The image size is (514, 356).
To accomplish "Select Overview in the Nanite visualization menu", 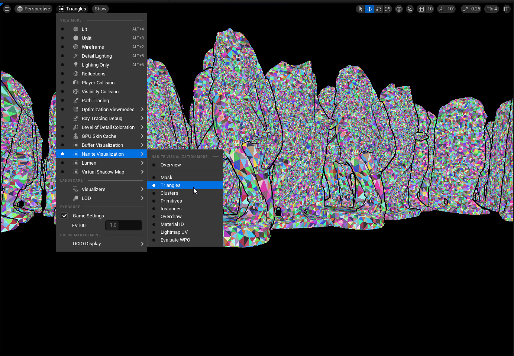I will pyautogui.click(x=171, y=165).
